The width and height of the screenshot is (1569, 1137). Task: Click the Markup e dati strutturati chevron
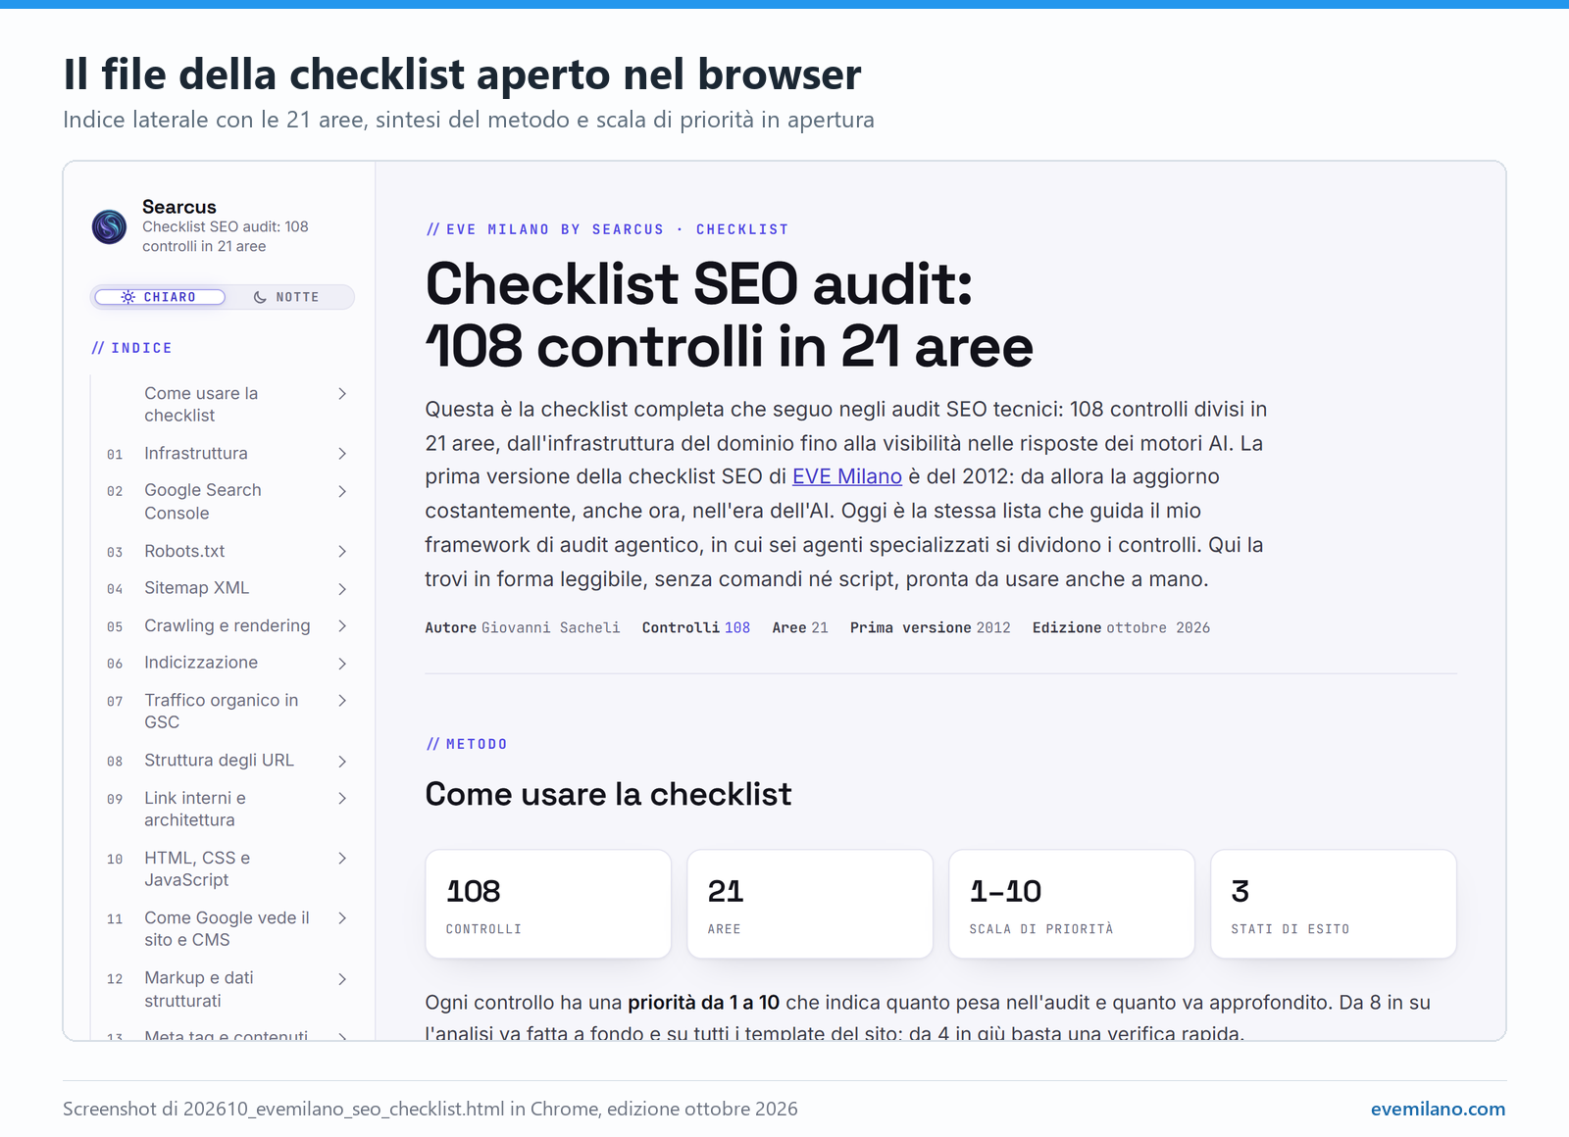pos(342,979)
